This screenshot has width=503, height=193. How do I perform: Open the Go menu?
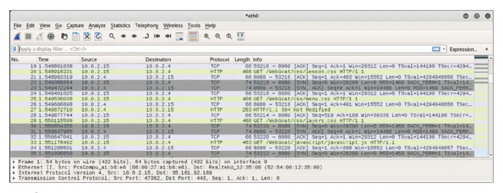(x=59, y=25)
